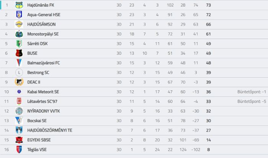Viewport: 268px width, 158px height.
Task: Click the Kabai Meteorit SE small purple badge
Action: point(19,92)
